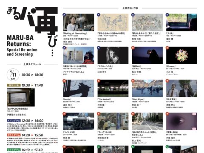The image size is (204, 153).
Task: Click the B badge on Pied Piper thumbnail
Action: point(133,81)
